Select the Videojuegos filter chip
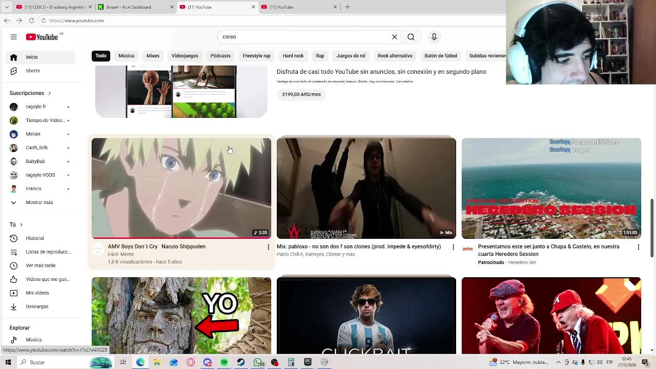Screen dimensions: 656x369 pyautogui.click(x=185, y=56)
